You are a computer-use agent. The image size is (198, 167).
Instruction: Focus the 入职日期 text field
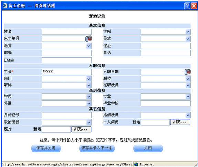(x=163, y=72)
